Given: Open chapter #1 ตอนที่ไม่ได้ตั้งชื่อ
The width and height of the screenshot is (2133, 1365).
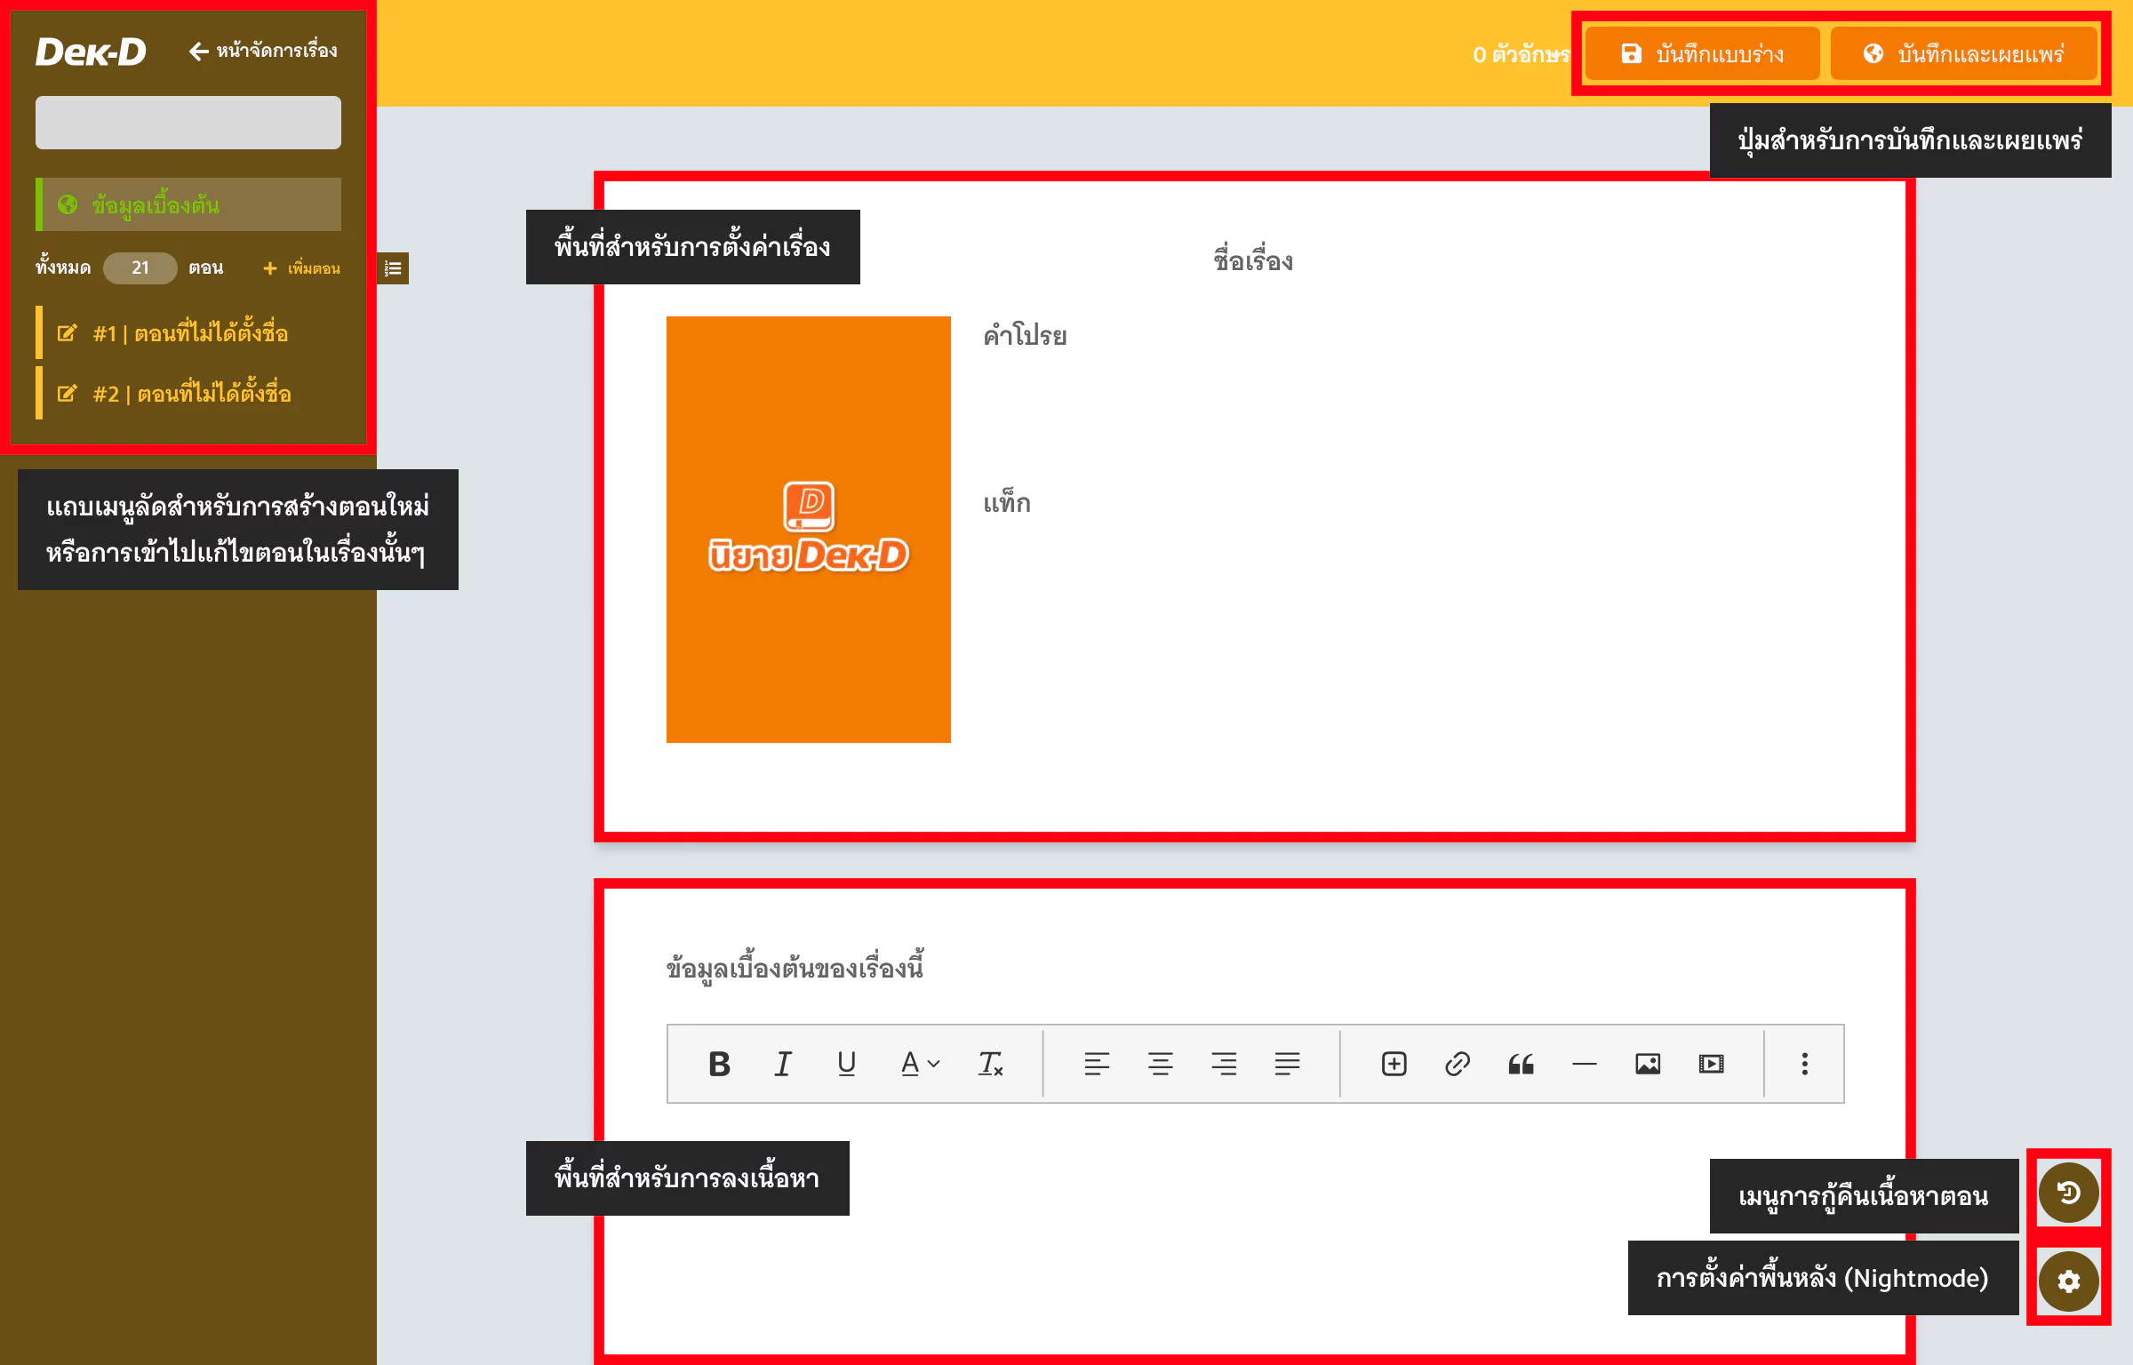Looking at the screenshot, I should (190, 333).
